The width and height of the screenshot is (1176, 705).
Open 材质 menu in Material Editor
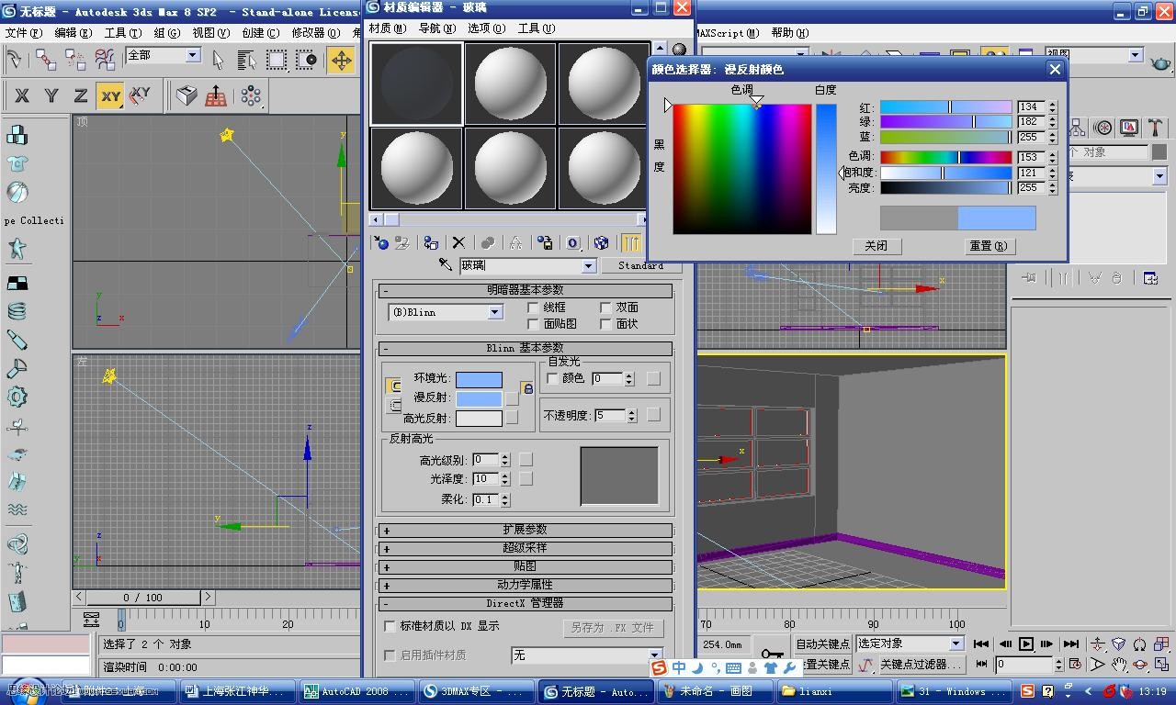point(387,28)
